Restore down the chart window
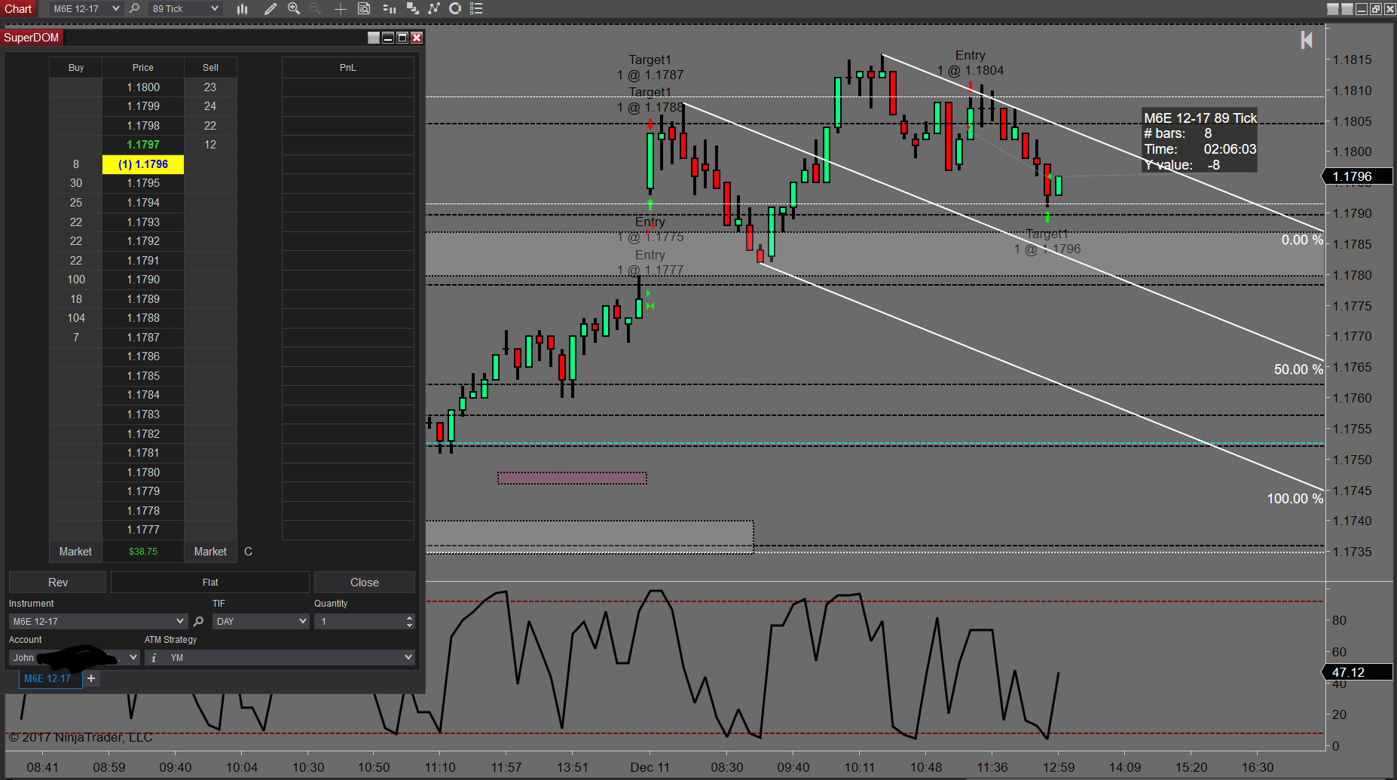 coord(1376,9)
